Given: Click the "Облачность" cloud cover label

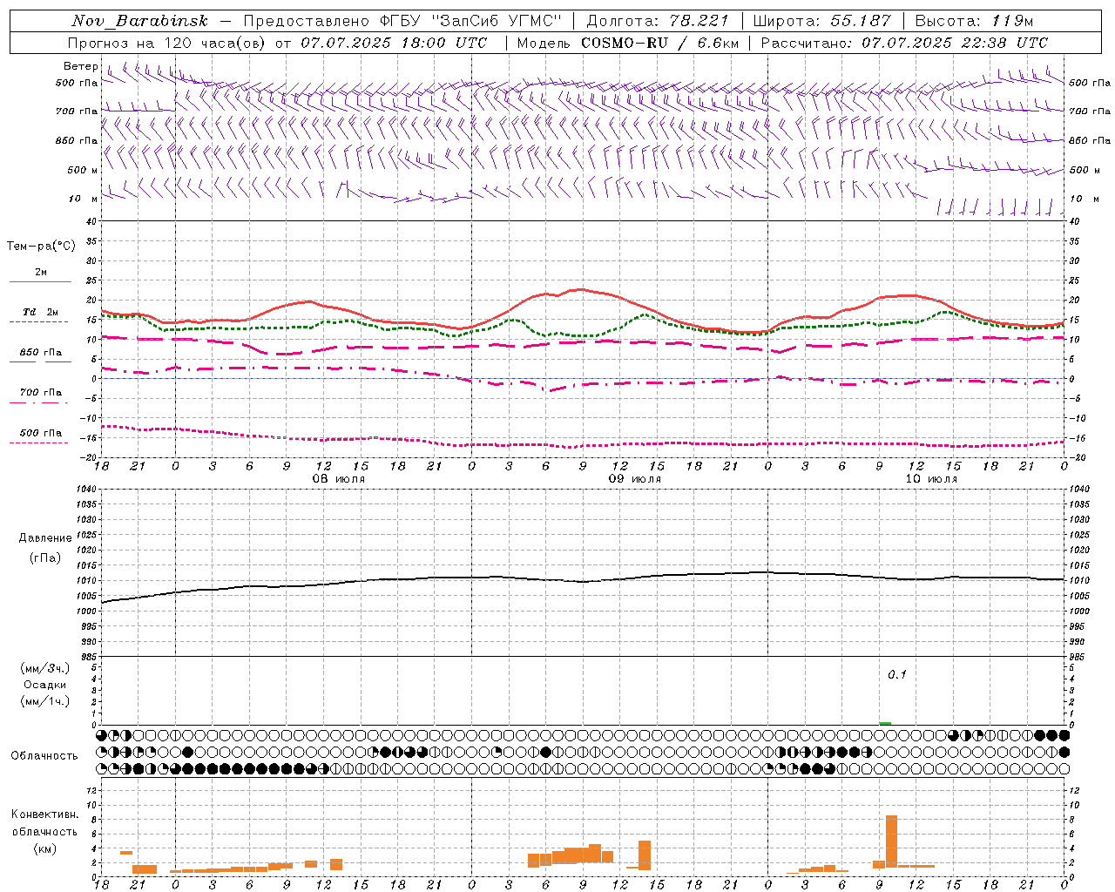Looking at the screenshot, I should 44,756.
